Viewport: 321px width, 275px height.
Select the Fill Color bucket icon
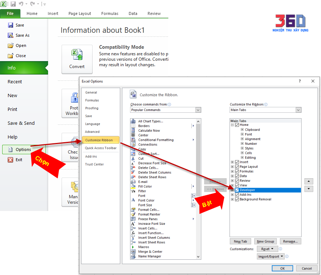[x=133, y=186]
